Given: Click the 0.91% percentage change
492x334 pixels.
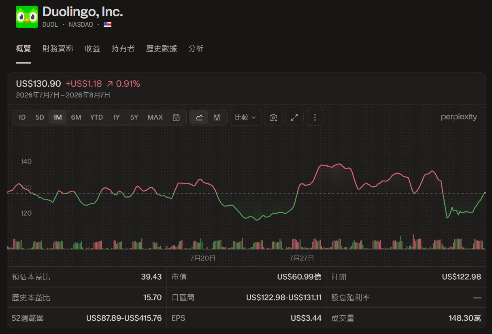Looking at the screenshot, I should 128,84.
